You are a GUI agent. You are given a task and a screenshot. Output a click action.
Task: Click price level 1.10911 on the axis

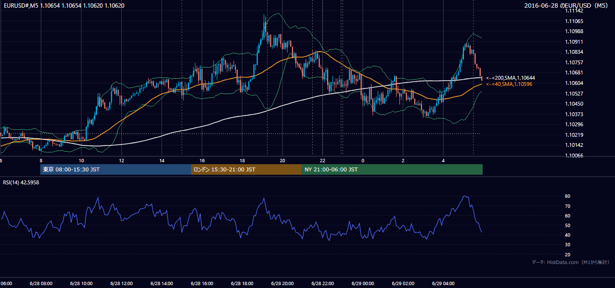click(x=575, y=42)
